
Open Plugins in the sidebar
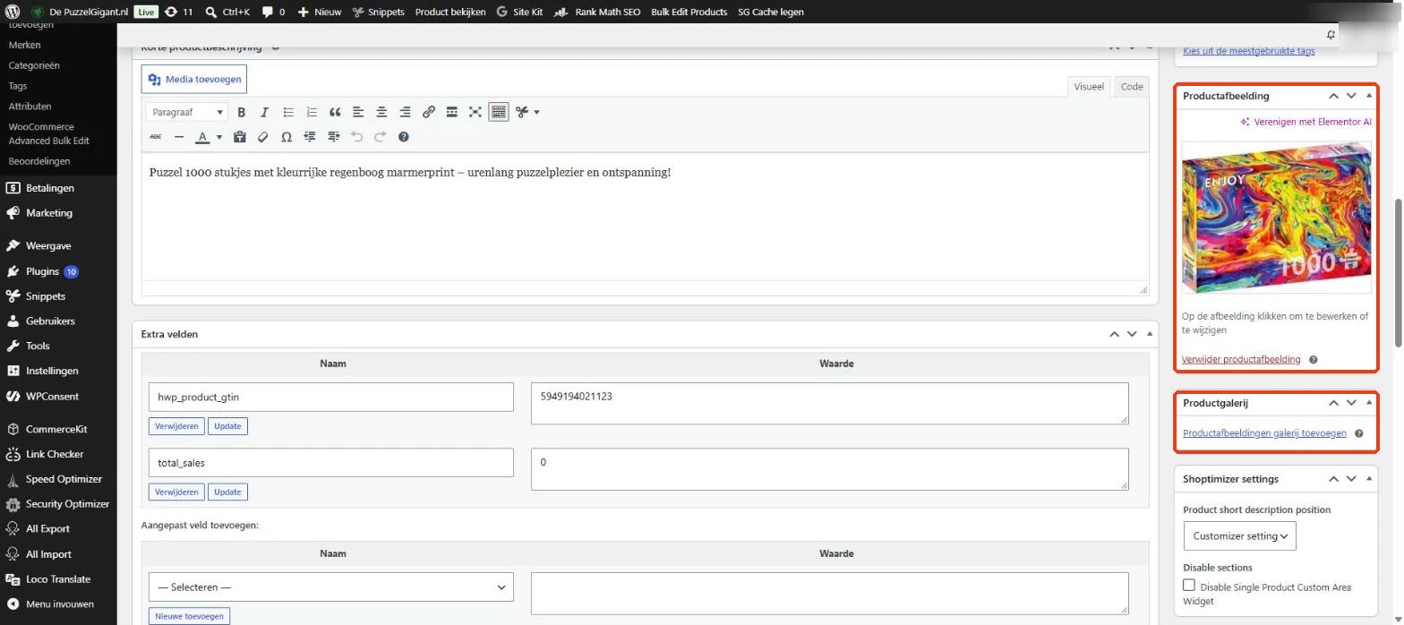point(42,271)
